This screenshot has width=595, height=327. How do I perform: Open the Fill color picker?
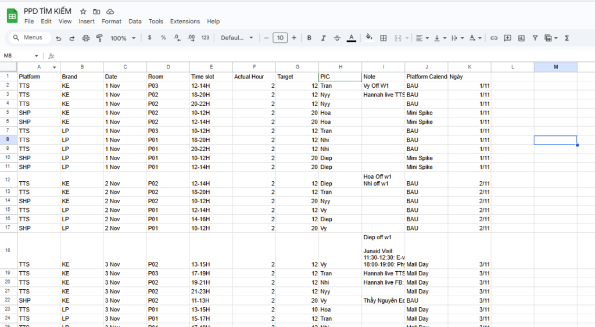[x=369, y=38]
